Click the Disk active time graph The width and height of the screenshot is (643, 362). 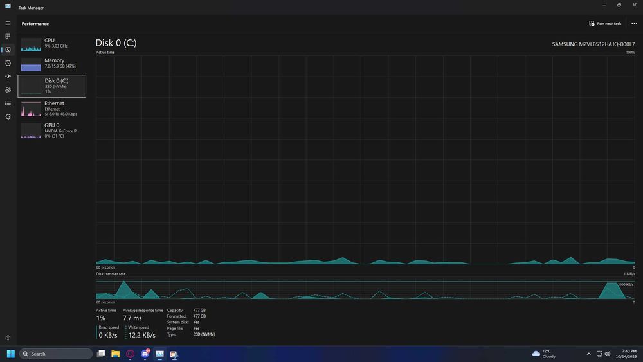pyautogui.click(x=365, y=160)
